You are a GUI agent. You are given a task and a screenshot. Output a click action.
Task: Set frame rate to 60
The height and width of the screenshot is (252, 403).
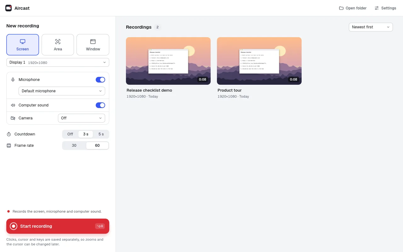[x=97, y=146]
